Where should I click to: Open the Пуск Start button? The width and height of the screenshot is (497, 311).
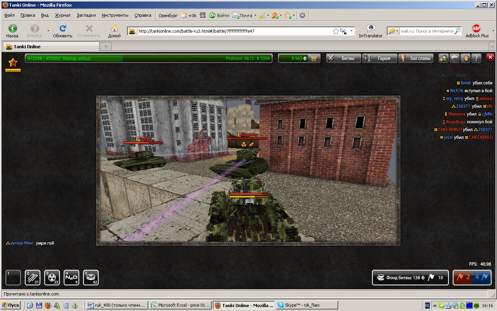[11, 305]
